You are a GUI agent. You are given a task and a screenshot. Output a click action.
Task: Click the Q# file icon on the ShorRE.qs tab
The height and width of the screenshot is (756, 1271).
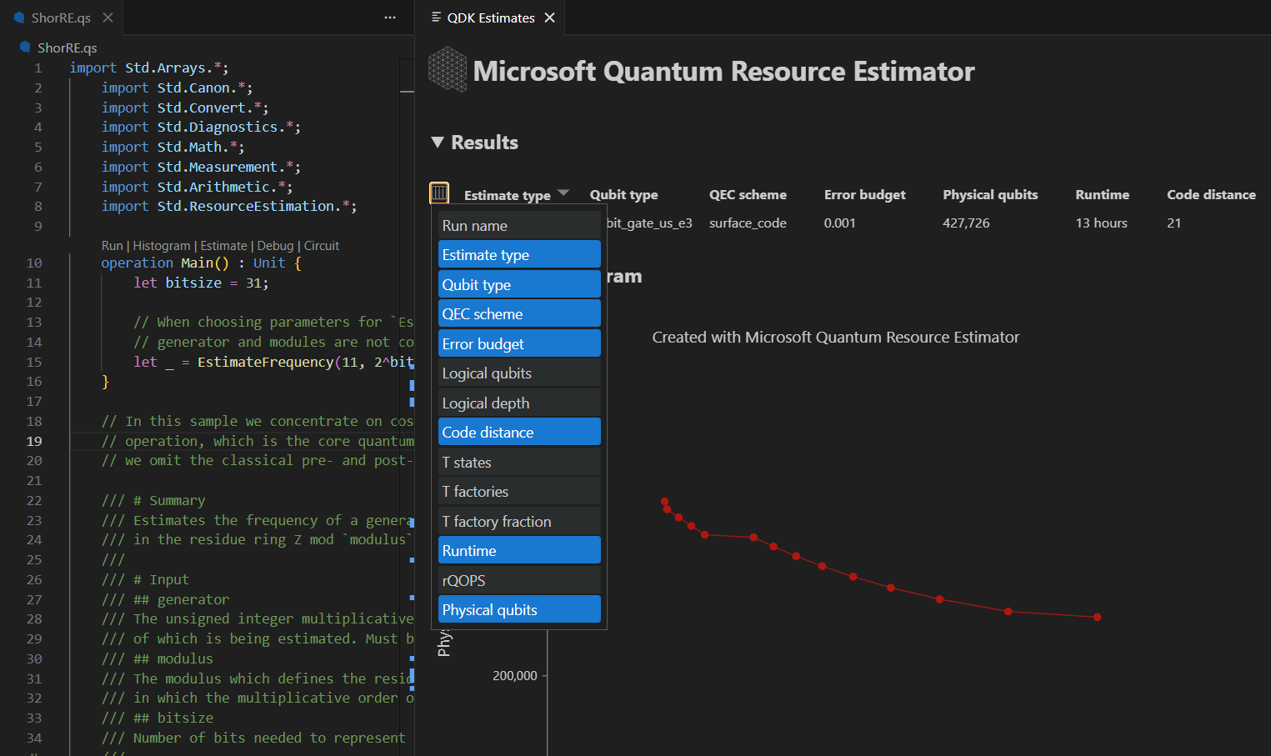tap(19, 17)
